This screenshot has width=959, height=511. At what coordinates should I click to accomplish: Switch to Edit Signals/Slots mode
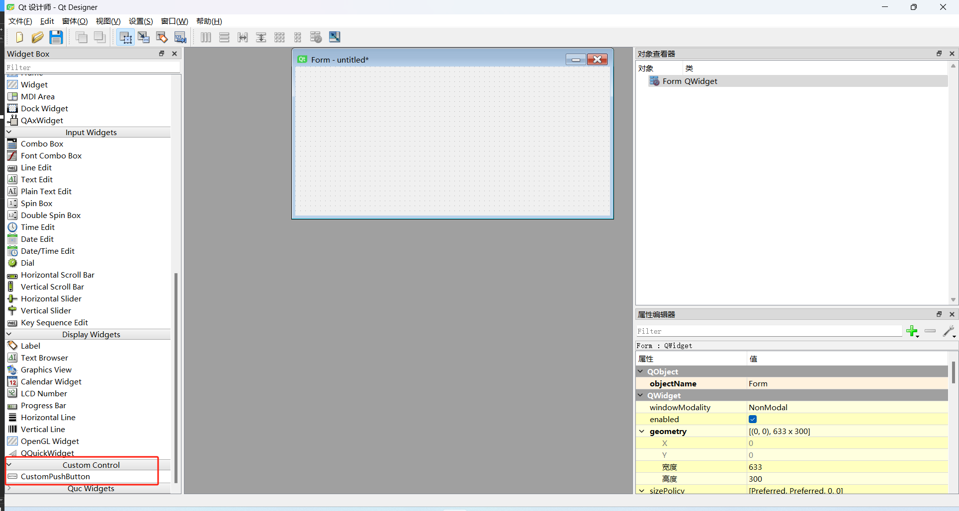pyautogui.click(x=144, y=37)
